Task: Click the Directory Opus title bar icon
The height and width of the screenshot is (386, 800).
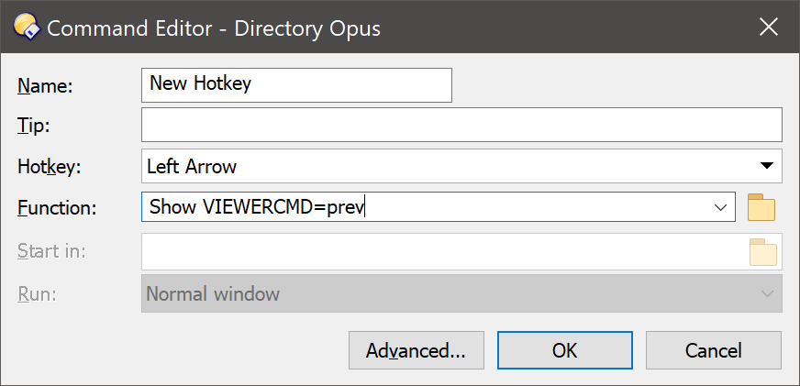Action: tap(27, 27)
